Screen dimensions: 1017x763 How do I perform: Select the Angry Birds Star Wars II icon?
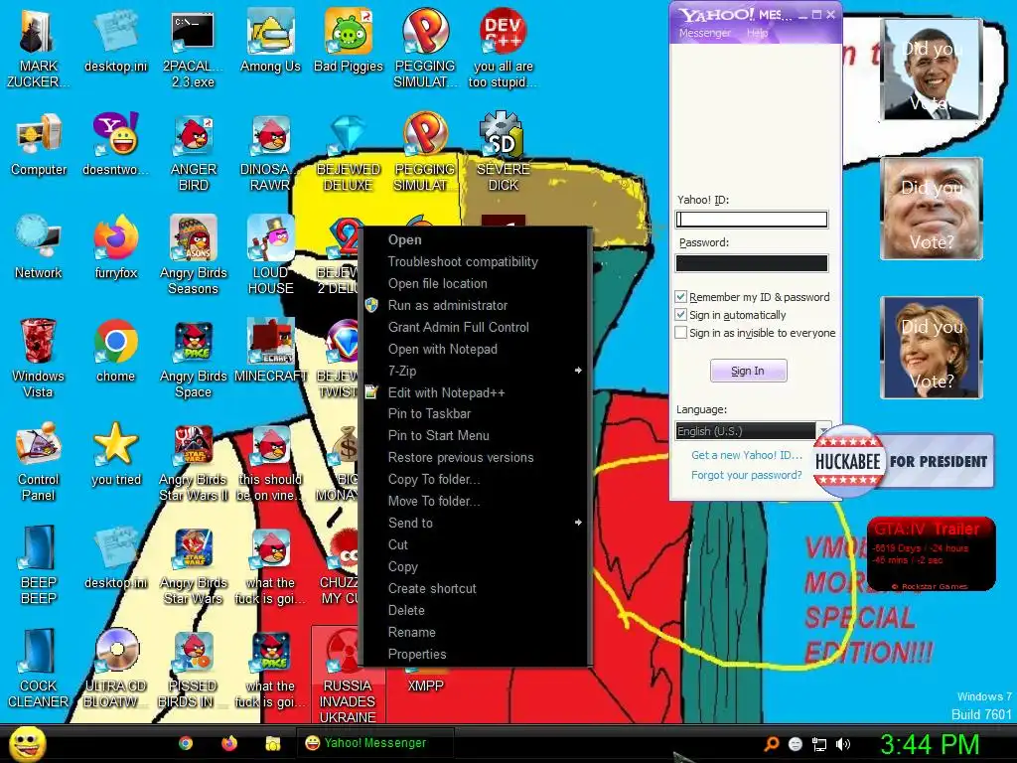(x=194, y=461)
